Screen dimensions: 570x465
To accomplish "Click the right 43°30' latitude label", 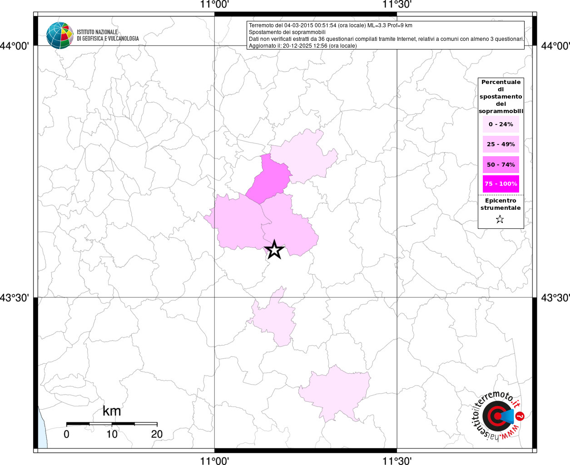I will 555,298.
